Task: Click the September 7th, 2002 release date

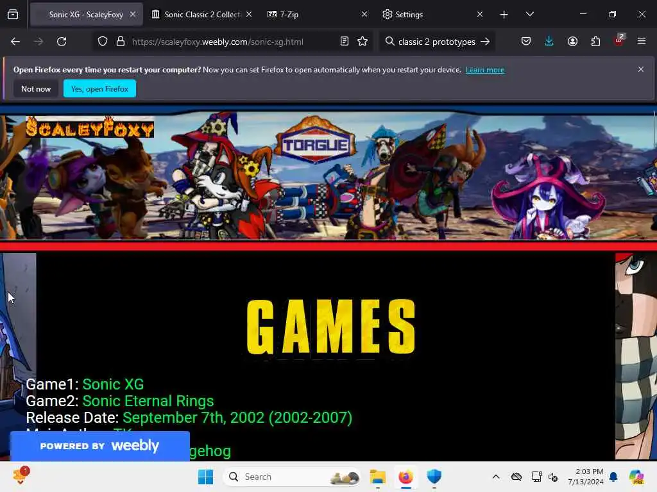Action: [237, 418]
